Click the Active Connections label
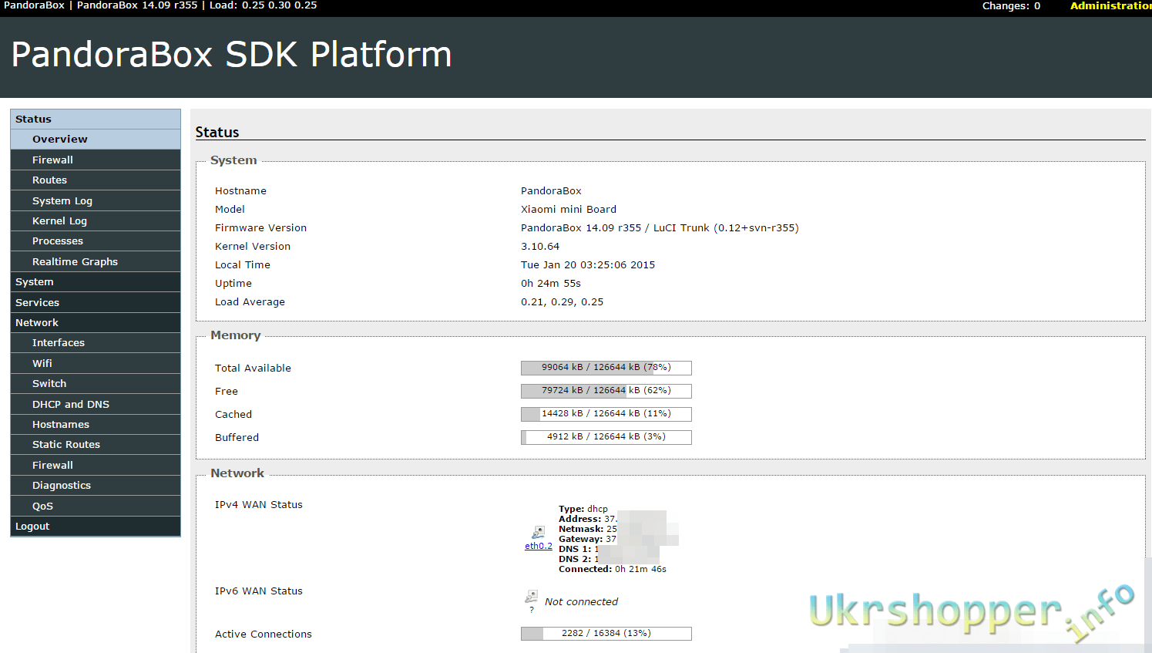 264,634
